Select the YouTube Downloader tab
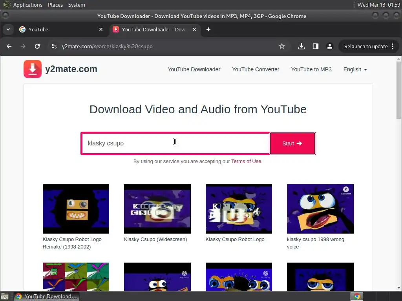This screenshot has height=301, width=402. pos(155,29)
